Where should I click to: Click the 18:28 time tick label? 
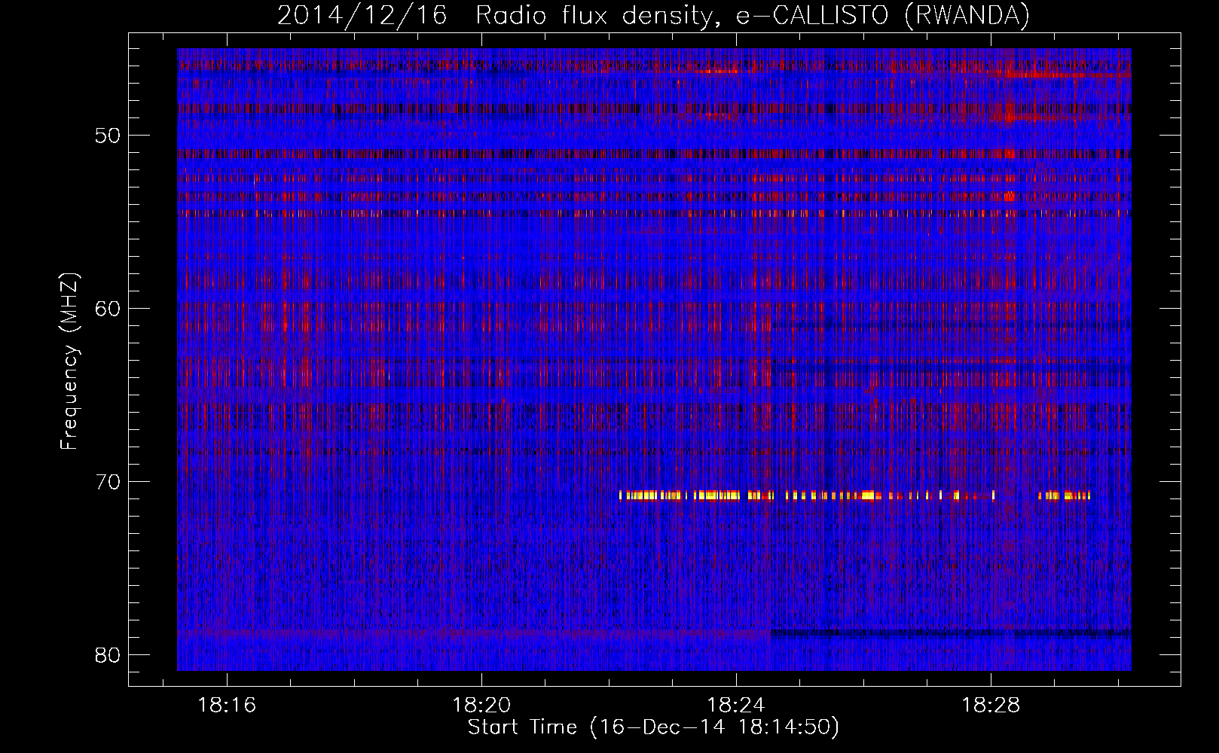coord(991,706)
